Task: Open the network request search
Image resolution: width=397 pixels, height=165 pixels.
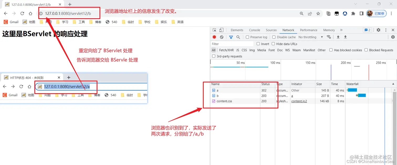Action: pos(238,37)
